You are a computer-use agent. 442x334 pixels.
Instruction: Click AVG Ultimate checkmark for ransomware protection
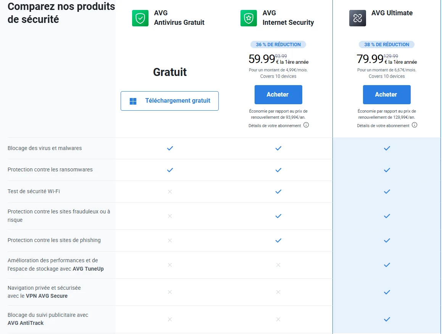pyautogui.click(x=387, y=170)
